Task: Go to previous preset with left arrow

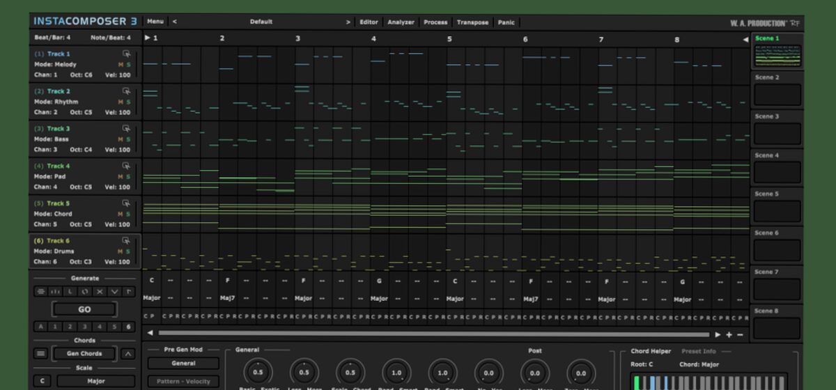Action: (174, 22)
